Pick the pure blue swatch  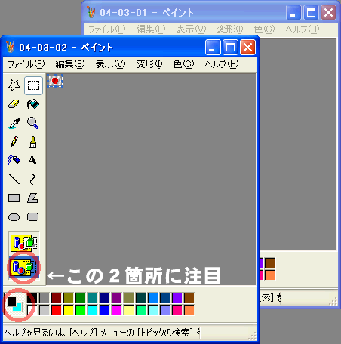[x=105, y=310]
